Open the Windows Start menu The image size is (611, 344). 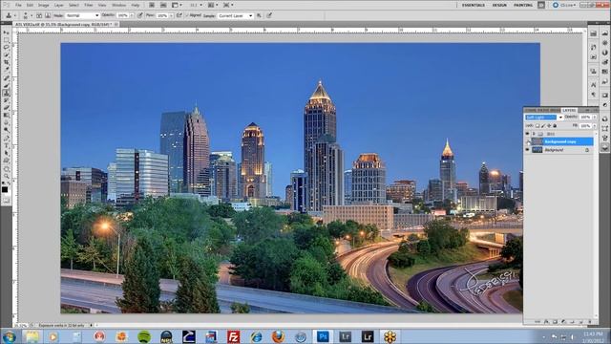point(9,336)
